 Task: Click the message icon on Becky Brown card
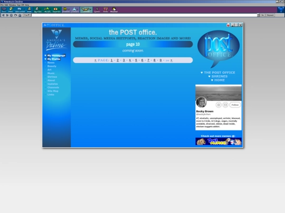coord(225,105)
